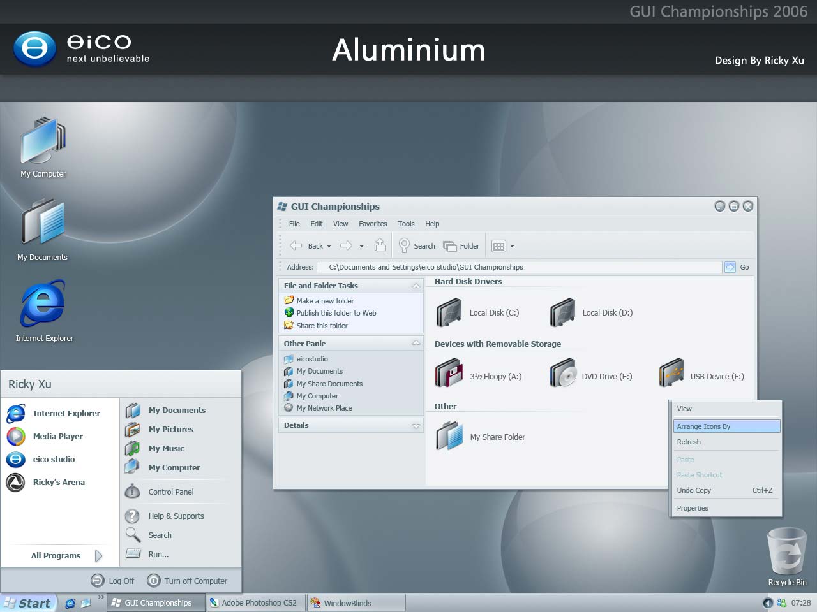Click Run... in Start menu
The height and width of the screenshot is (612, 817).
[147, 554]
